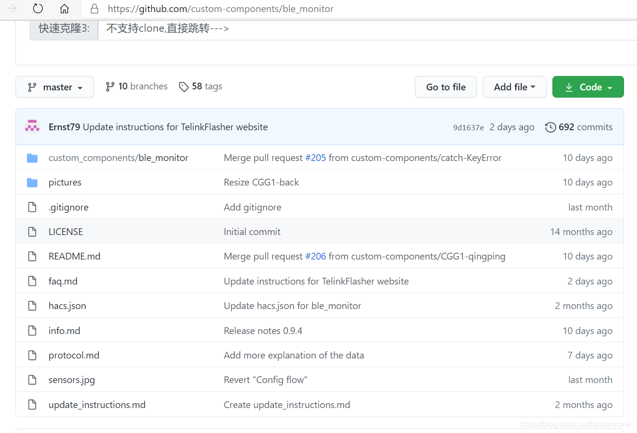Viewport: 637px width, 433px height.
Task: Click '2 days ago' timestamp in commit header
Action: click(512, 127)
